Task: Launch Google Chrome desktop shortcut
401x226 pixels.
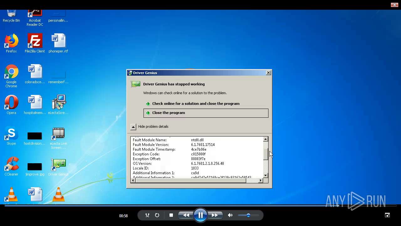Action: coord(11,76)
